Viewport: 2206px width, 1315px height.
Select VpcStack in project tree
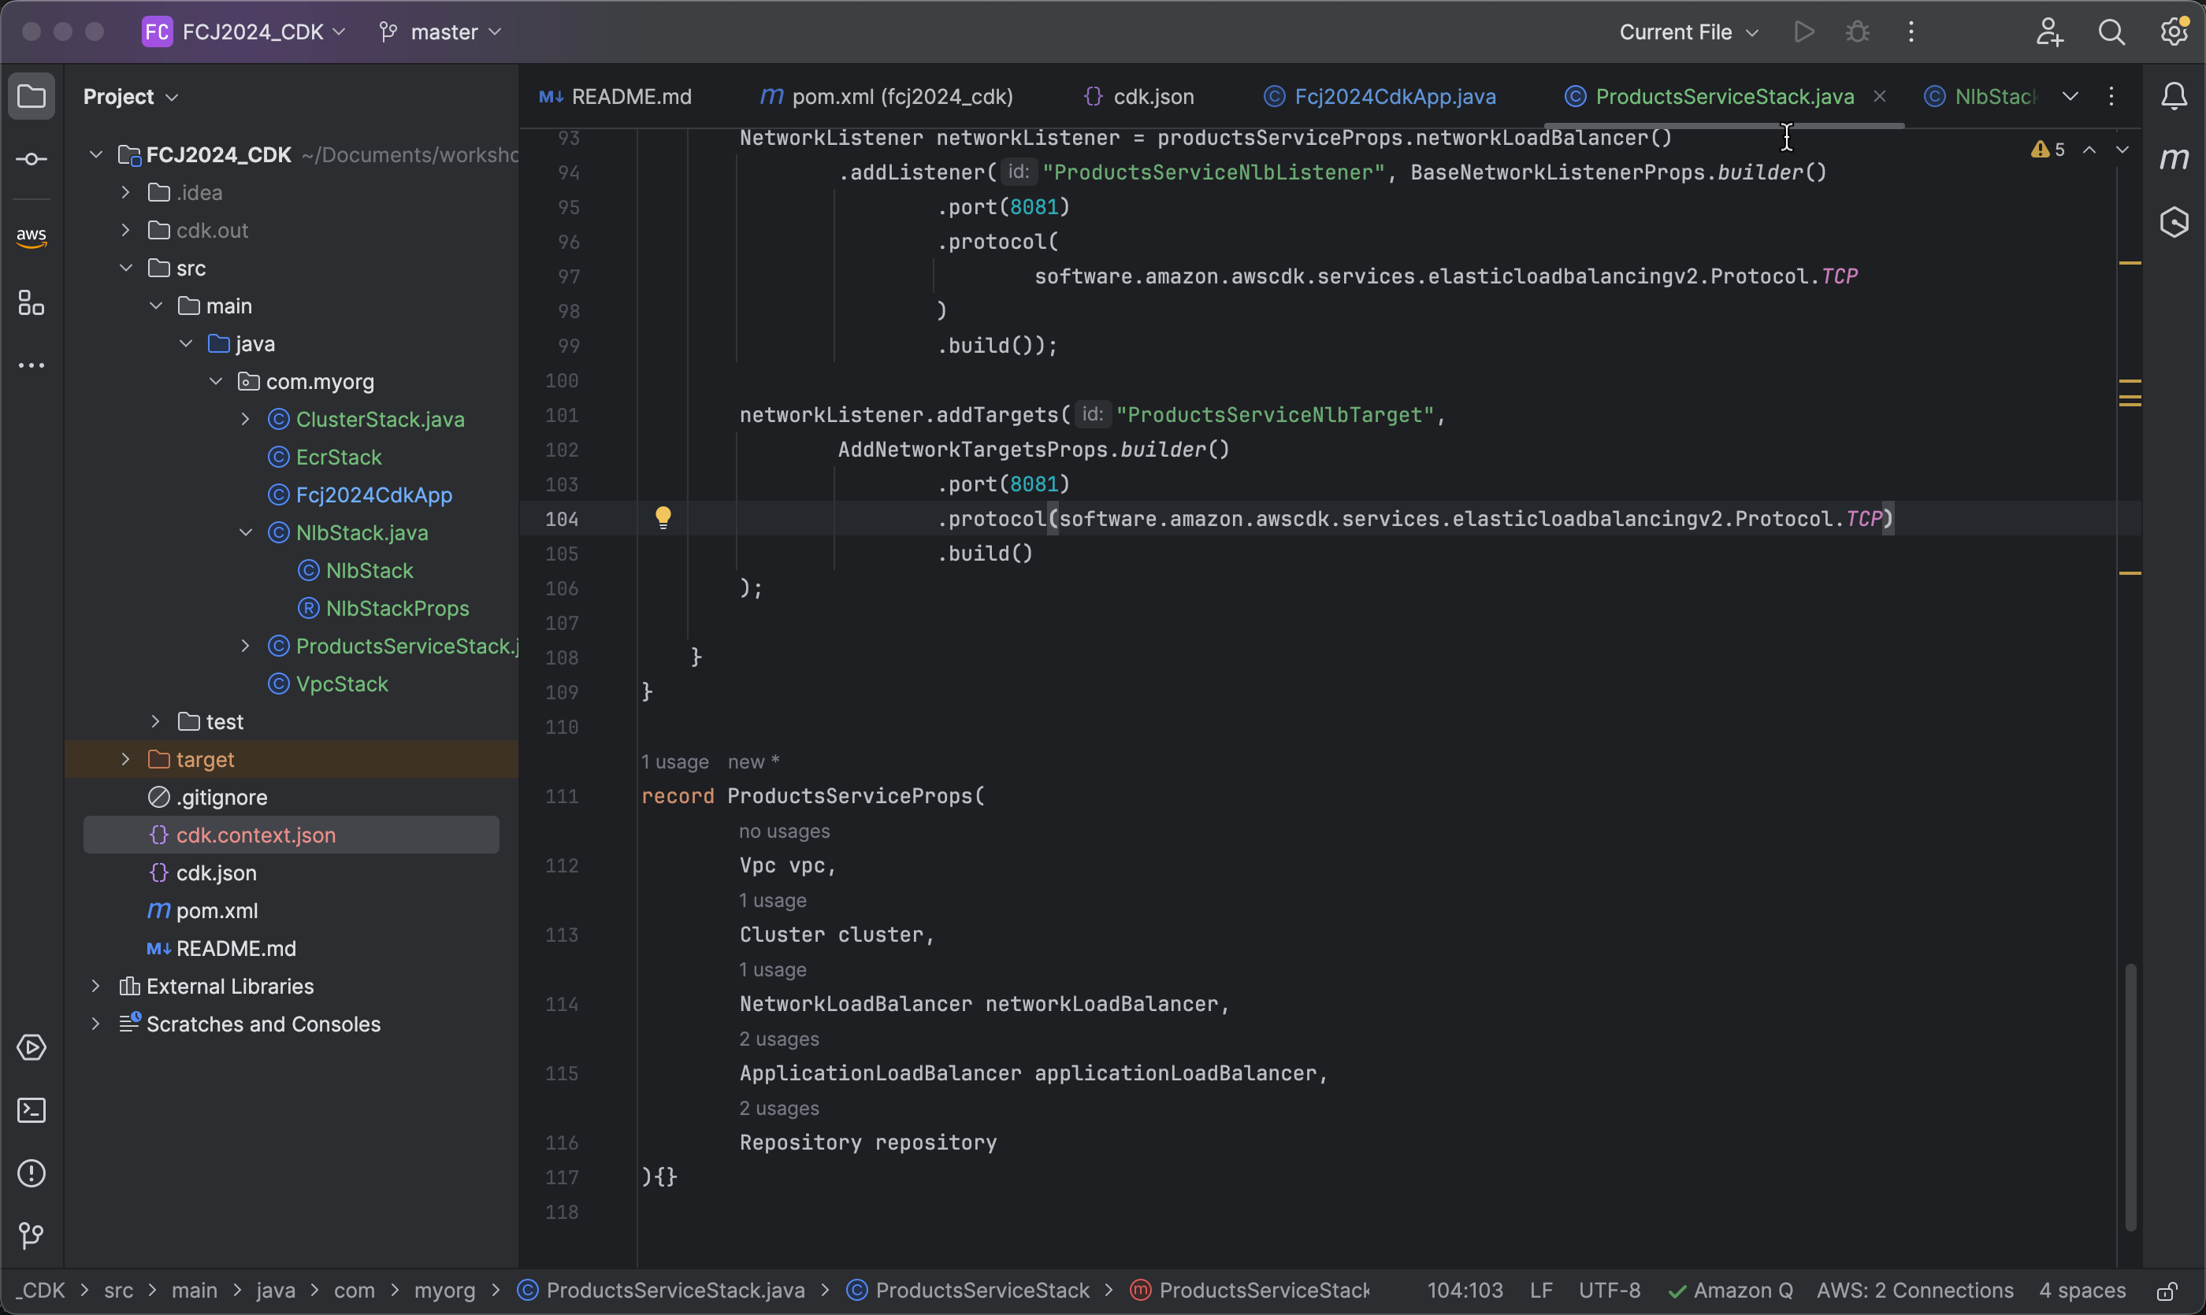tap(342, 684)
